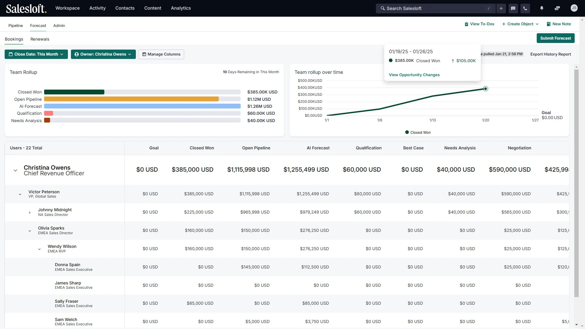Select the Forecast tab
The width and height of the screenshot is (585, 329).
(x=38, y=26)
